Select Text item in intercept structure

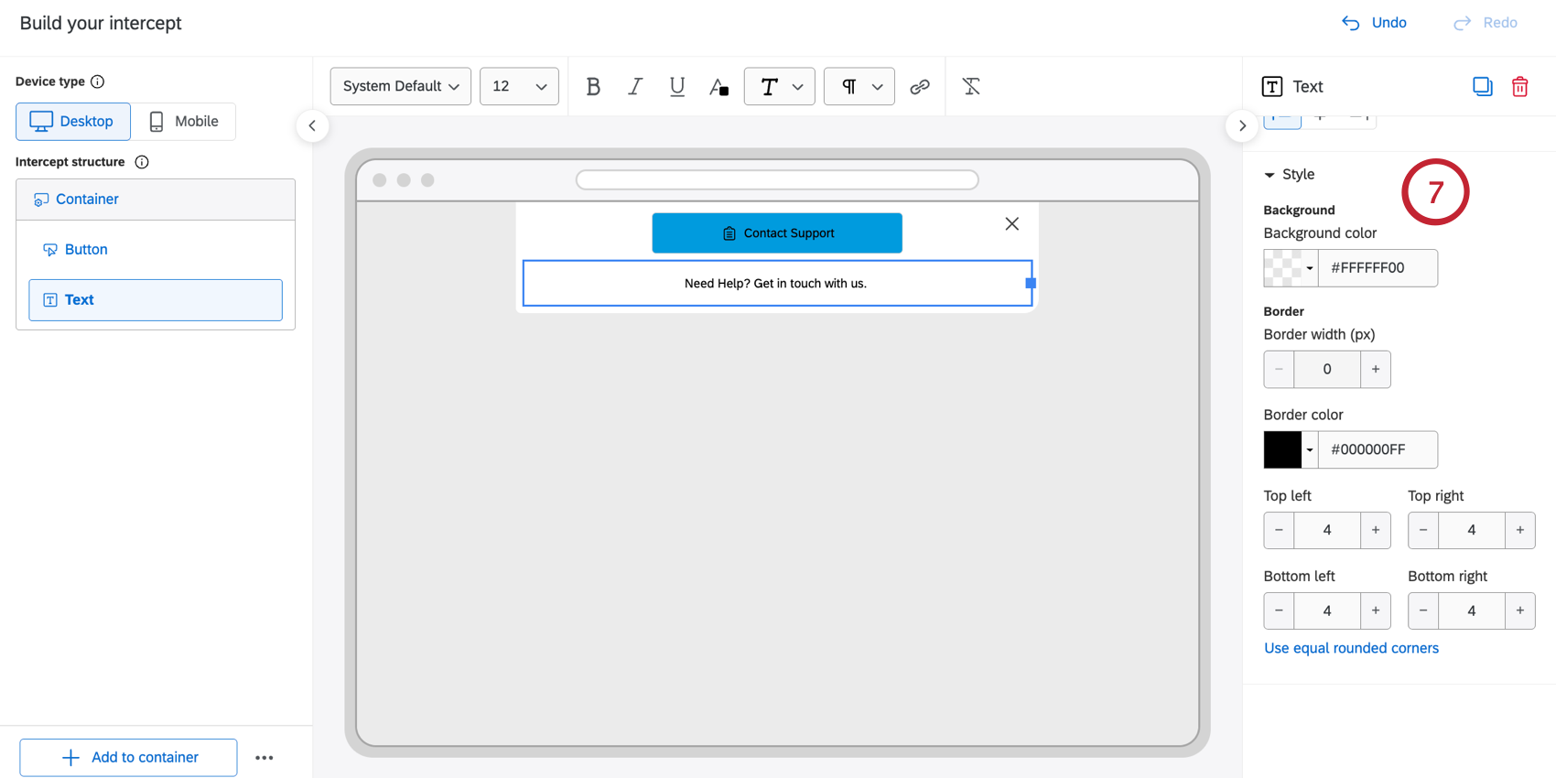click(x=156, y=300)
